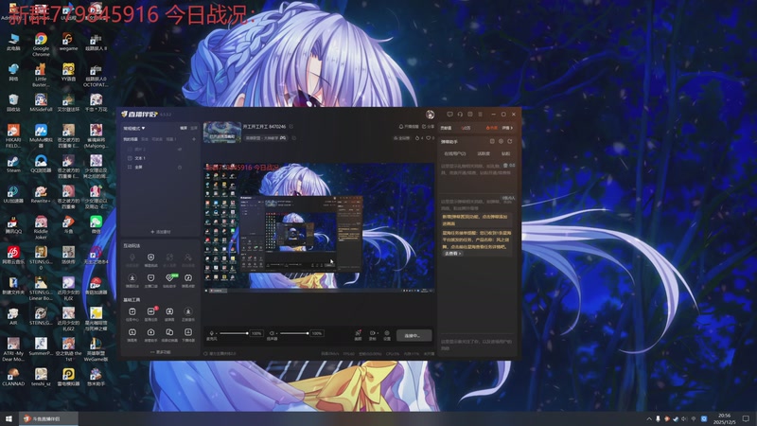
Task: Open the 弹幕玩法 download-style icon
Action: 132,280
